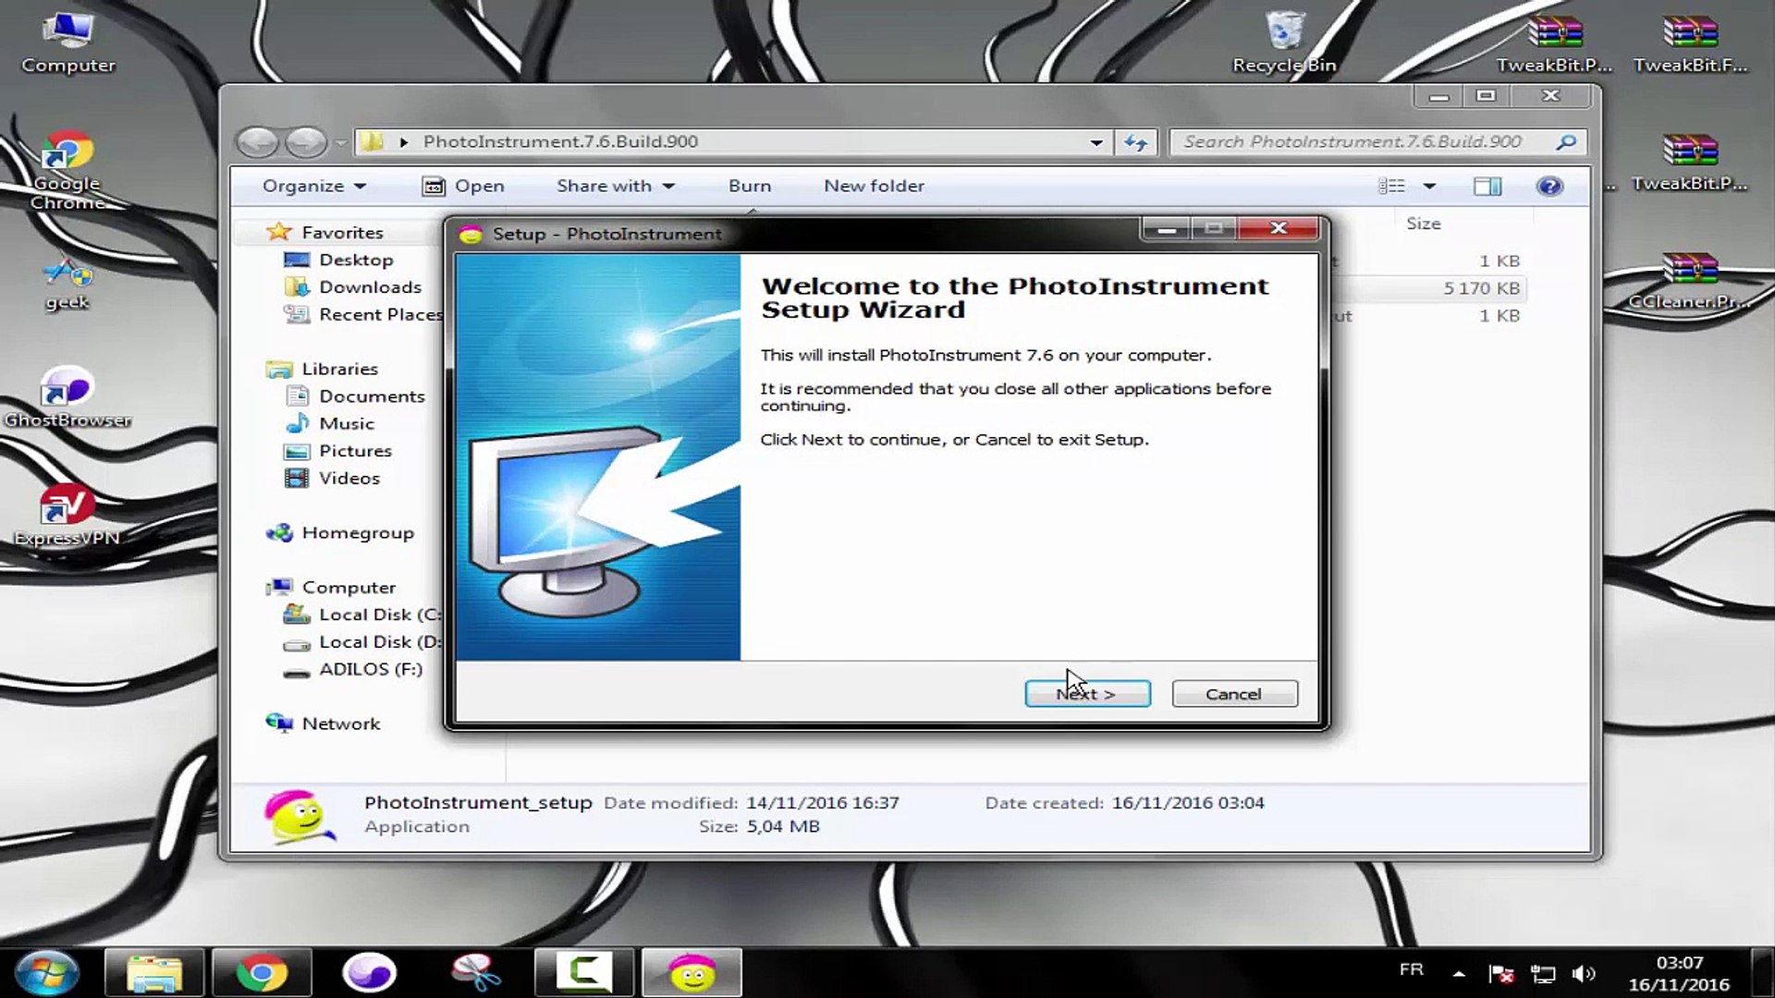Select Local Disk (D:) drive
The width and height of the screenshot is (1775, 998).
380,641
